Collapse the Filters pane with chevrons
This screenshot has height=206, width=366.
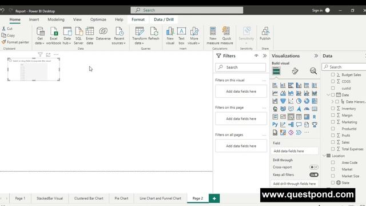(x=265, y=56)
